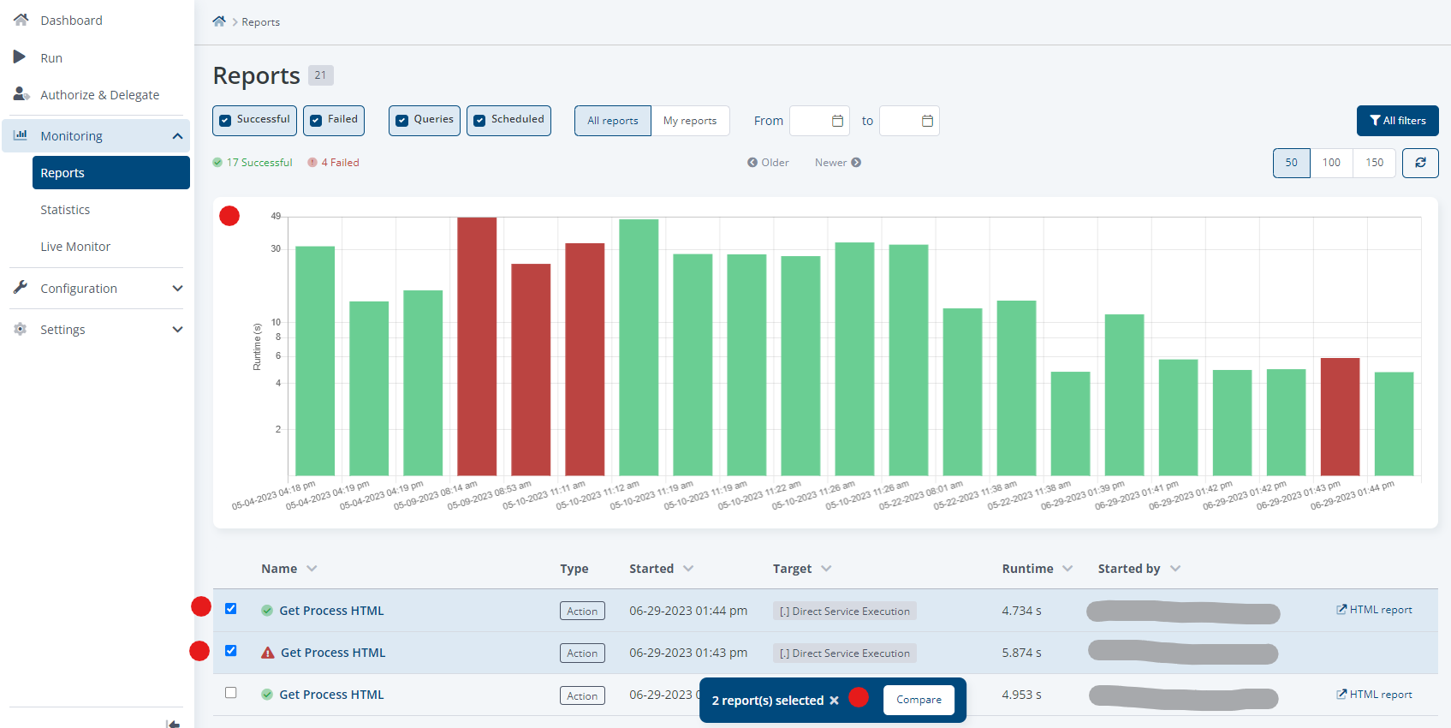The height and width of the screenshot is (728, 1451).
Task: Switch to the My reports tab
Action: (690, 121)
